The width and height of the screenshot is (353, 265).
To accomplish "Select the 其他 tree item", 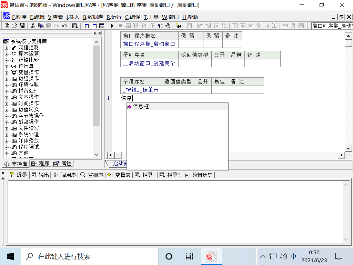I will coord(23,153).
